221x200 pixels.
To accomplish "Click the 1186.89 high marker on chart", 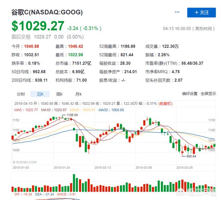I will pyautogui.click(x=72, y=115).
